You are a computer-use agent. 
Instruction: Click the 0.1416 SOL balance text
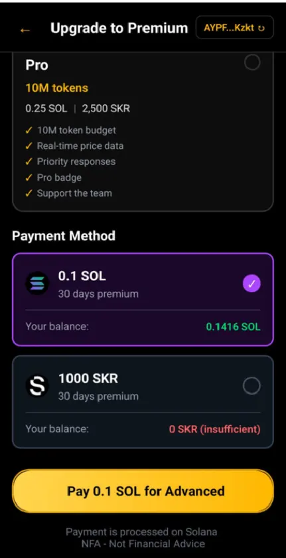[x=233, y=326]
